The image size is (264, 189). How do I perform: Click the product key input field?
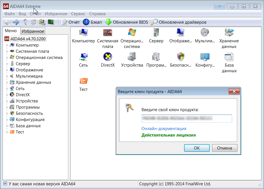(187, 118)
